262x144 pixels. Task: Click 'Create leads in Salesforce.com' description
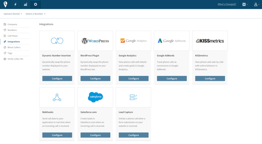(x=93, y=122)
